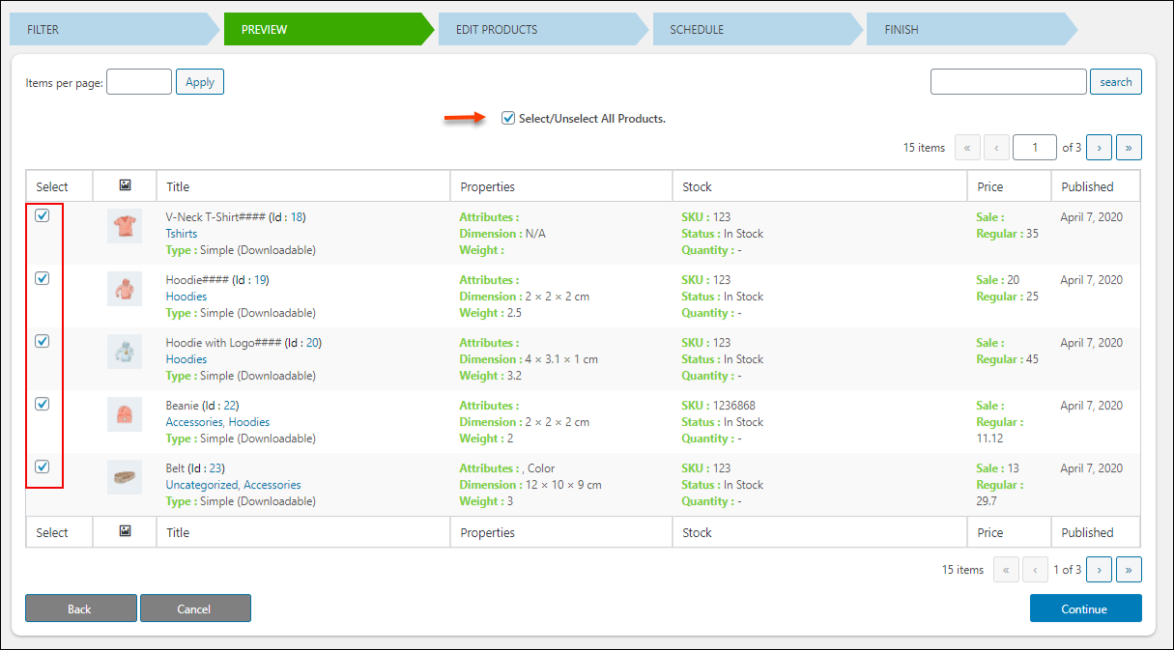Open Accessories link in Beanie row

click(x=194, y=422)
